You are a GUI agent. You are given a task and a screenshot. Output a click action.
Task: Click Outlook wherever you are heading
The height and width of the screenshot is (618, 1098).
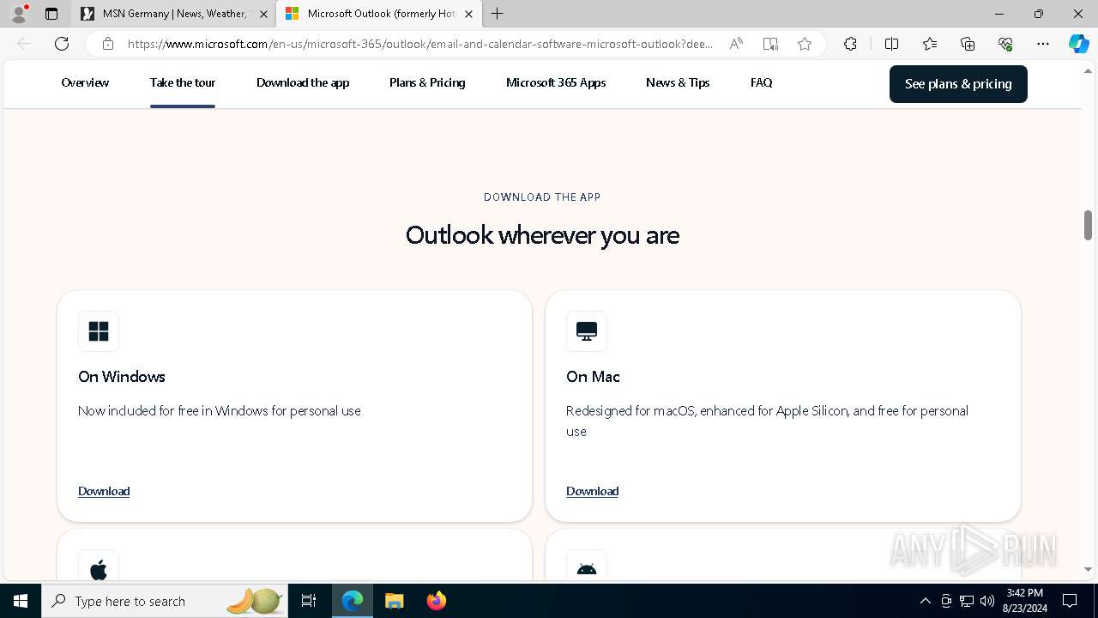click(x=542, y=235)
